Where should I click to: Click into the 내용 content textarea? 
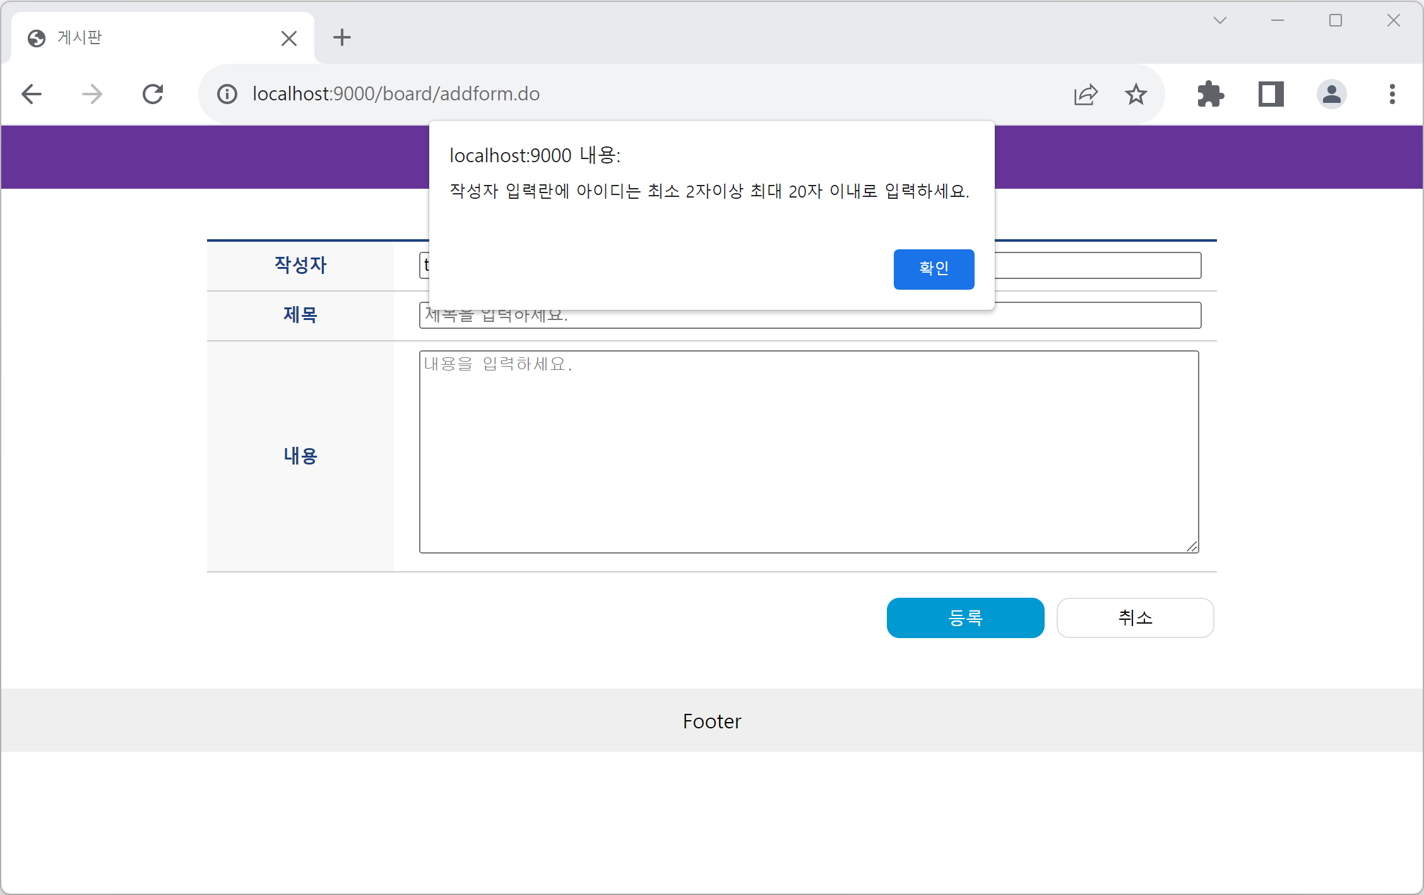click(808, 452)
